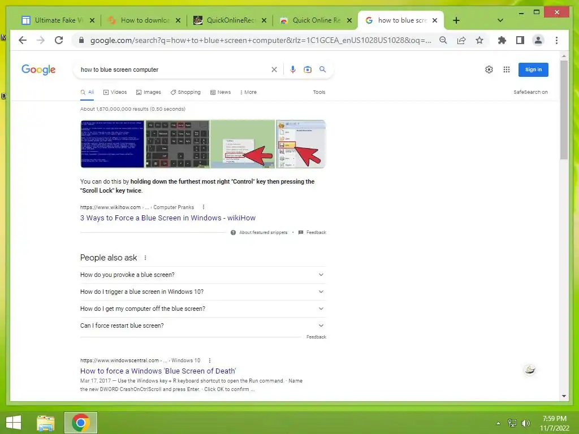Switch to Videos results tab
Viewport: 579px width, 434px height.
point(115,92)
